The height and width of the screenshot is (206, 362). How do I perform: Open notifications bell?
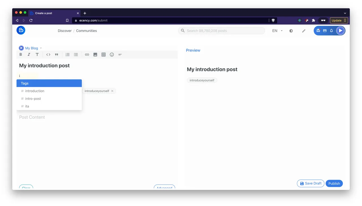coord(331,31)
